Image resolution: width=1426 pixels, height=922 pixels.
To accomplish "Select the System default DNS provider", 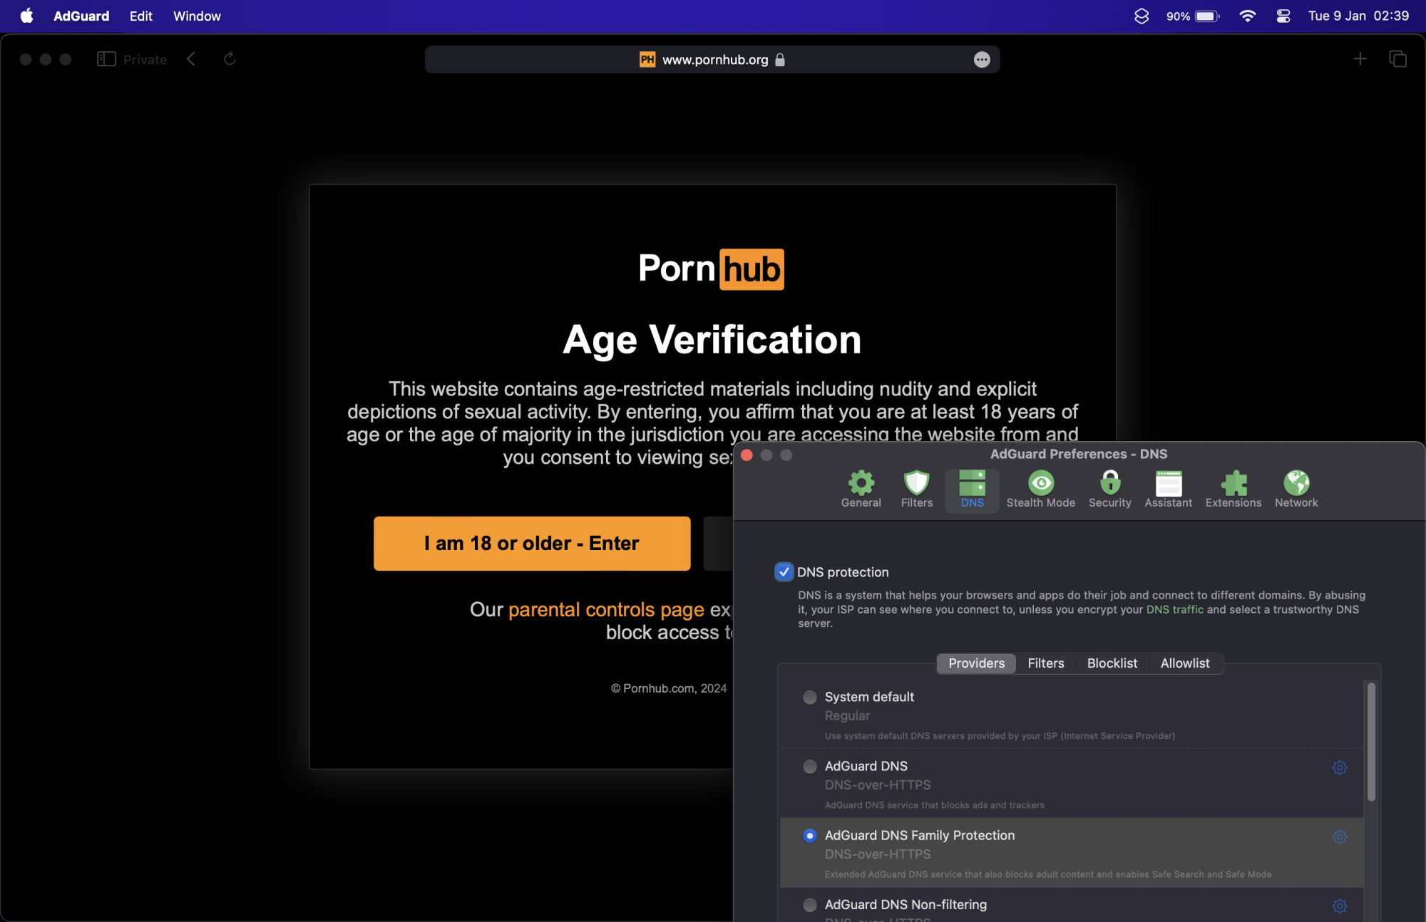I will click(810, 698).
